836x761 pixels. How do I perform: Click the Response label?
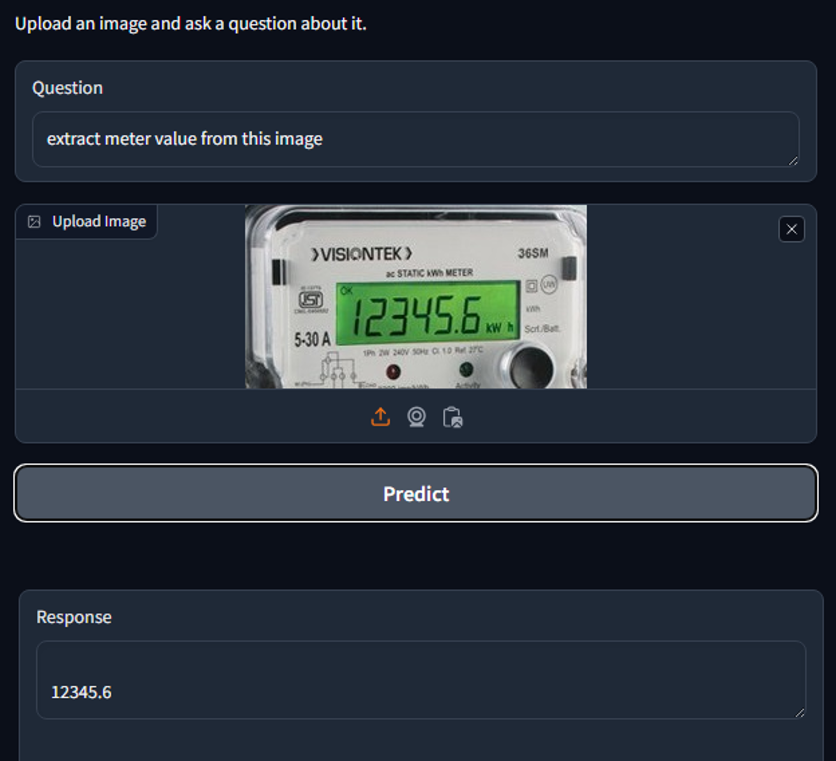pyautogui.click(x=74, y=617)
